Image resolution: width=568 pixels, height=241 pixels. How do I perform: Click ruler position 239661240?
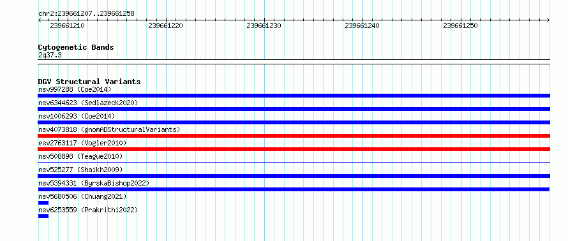362,26
